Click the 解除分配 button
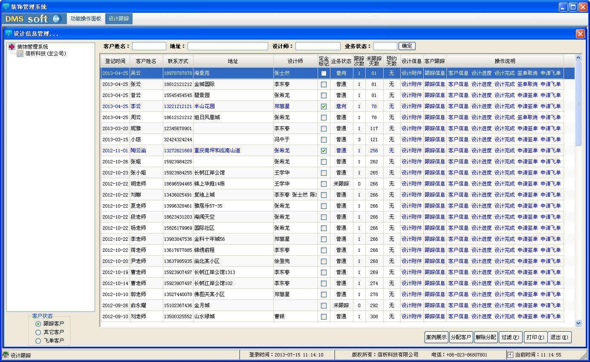The height and width of the screenshot is (362, 590). (x=486, y=337)
